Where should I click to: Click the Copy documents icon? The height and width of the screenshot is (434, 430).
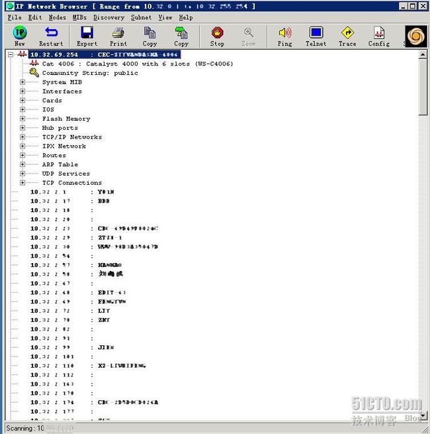click(150, 32)
